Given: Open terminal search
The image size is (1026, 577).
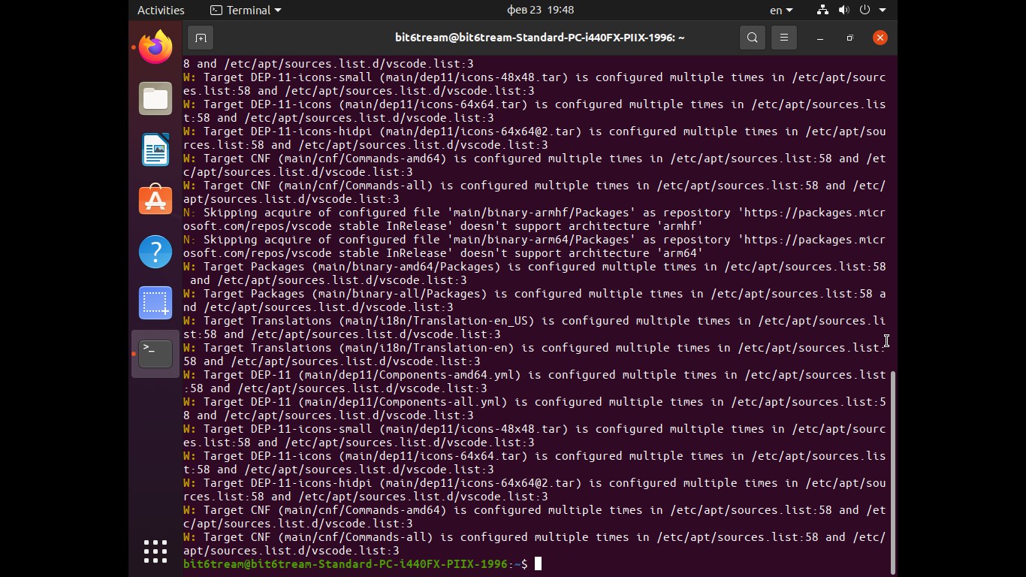Looking at the screenshot, I should [x=753, y=38].
